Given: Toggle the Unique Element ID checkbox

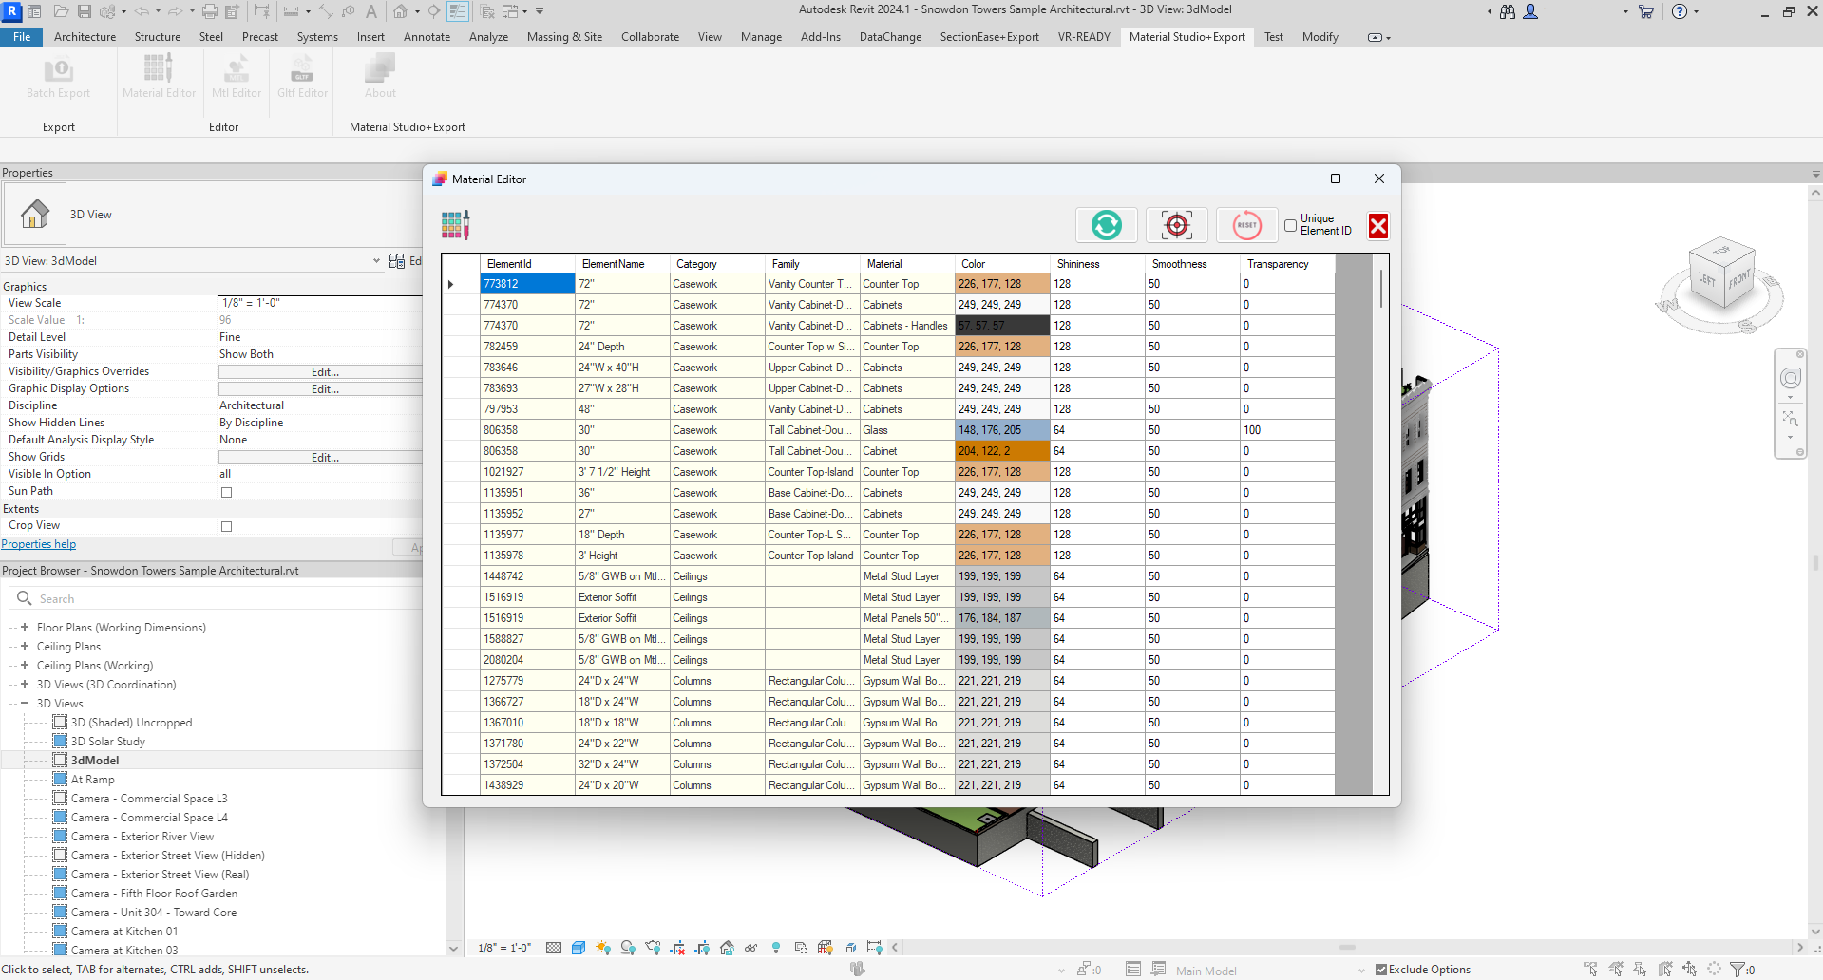Looking at the screenshot, I should [x=1290, y=225].
